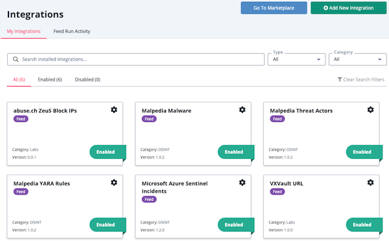Toggle Enabled status of Microsoft Azure Sentinel Incidents

tap(236, 225)
